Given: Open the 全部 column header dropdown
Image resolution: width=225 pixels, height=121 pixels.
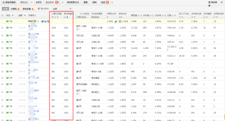Looking at the screenshot, I should tap(25, 15).
